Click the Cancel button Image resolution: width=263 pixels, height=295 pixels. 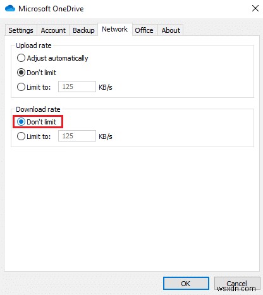pyautogui.click(x=237, y=284)
